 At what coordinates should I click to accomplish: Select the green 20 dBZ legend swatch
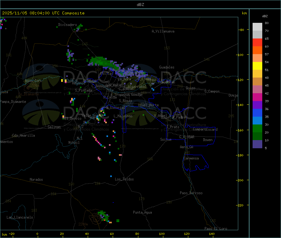coord(257,128)
